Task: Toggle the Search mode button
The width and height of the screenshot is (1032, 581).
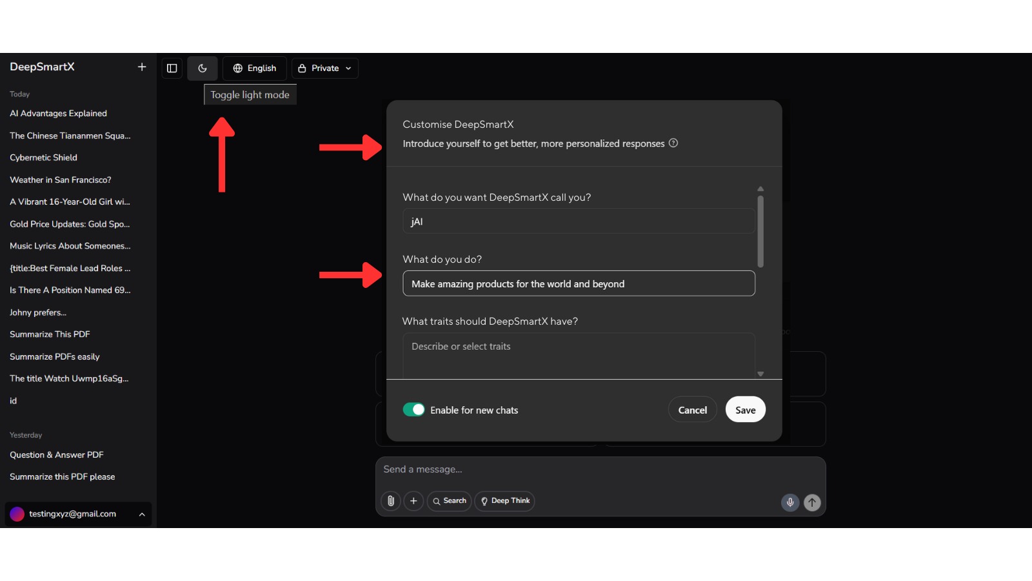Action: tap(449, 501)
